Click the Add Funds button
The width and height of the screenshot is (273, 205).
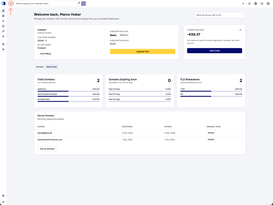click(x=214, y=51)
